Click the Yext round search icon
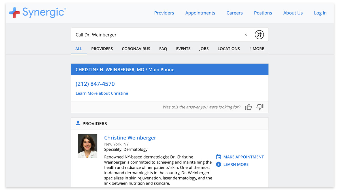The image size is (340, 191). click(x=259, y=35)
